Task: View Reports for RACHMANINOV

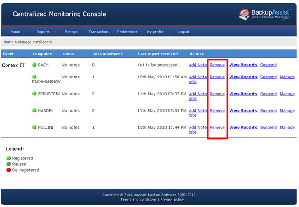Action: [x=243, y=77]
